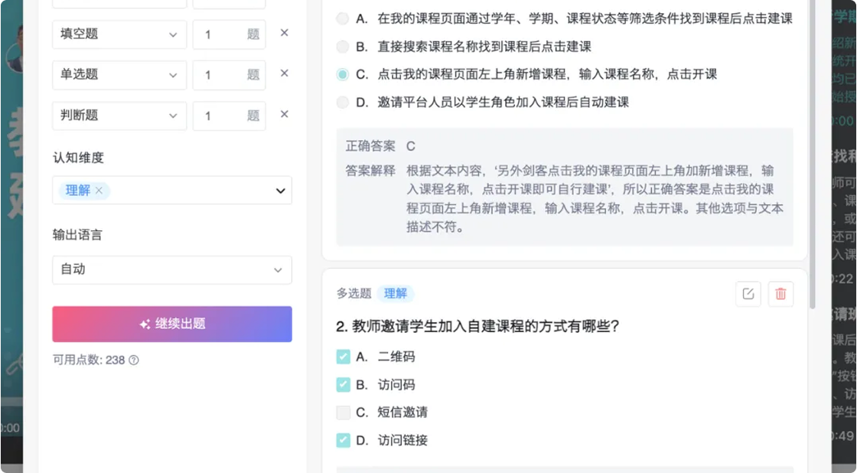The image size is (857, 473).
Task: Uncheck option D 访问链接
Action: point(344,439)
